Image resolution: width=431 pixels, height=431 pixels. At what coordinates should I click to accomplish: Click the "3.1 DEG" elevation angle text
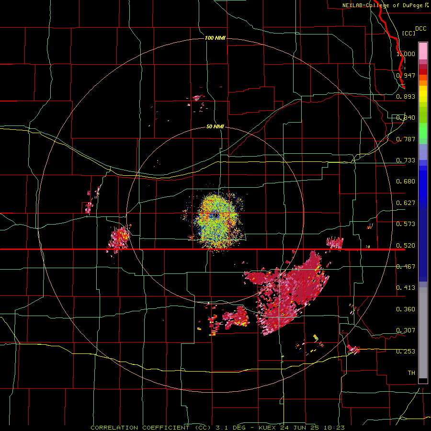click(230, 428)
